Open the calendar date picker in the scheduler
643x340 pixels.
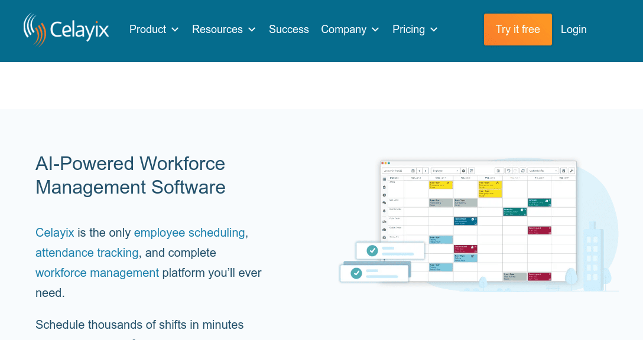click(413, 171)
